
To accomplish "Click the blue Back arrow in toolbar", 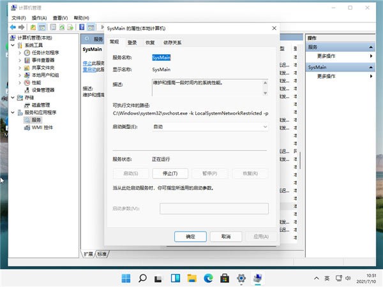I will (13, 27).
